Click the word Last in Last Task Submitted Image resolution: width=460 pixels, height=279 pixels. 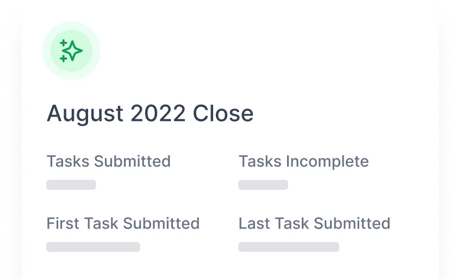pyautogui.click(x=253, y=223)
